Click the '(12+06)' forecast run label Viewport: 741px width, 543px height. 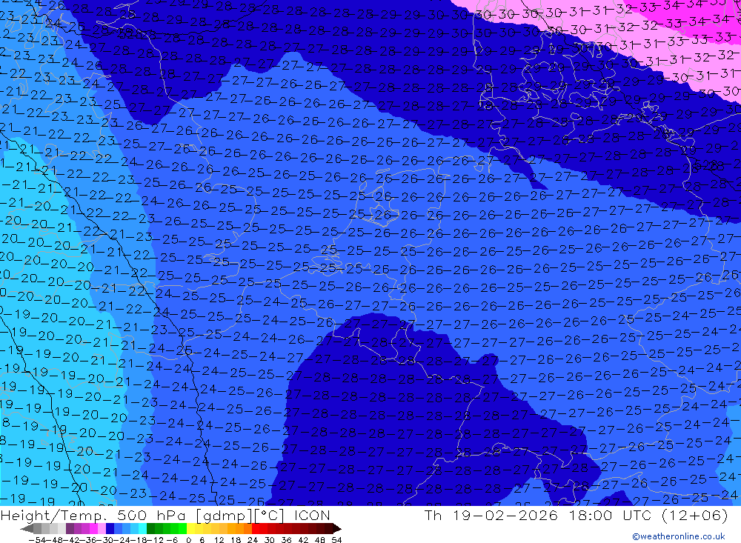click(x=694, y=516)
